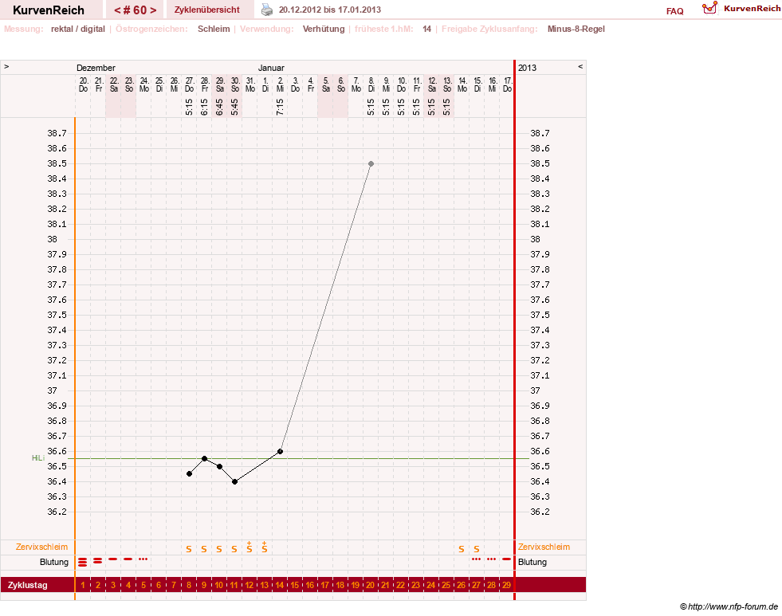Click the S mucus symbol on cycle day 27
Viewport: 782px width, 616px height.
point(477,549)
